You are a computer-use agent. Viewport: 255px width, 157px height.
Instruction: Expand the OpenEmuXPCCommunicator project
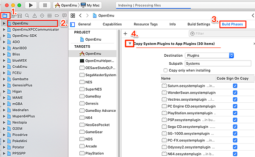click(x=4, y=30)
